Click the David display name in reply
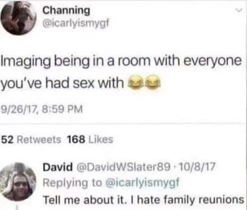 click(x=57, y=167)
